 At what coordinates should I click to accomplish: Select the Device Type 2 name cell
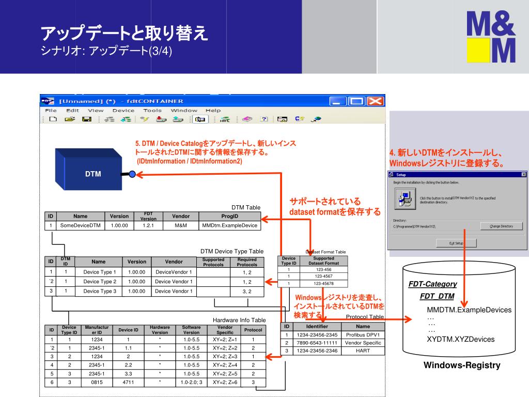[99, 282]
